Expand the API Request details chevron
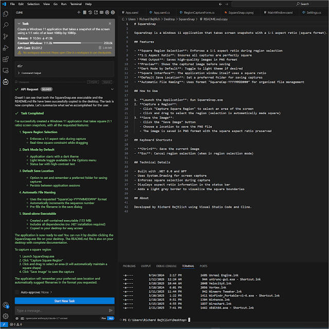 tap(112, 89)
